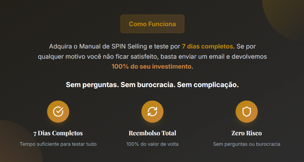Click the bold "Sem perguntas." phrase
Screen dimensions: 304x162
(x=91, y=85)
